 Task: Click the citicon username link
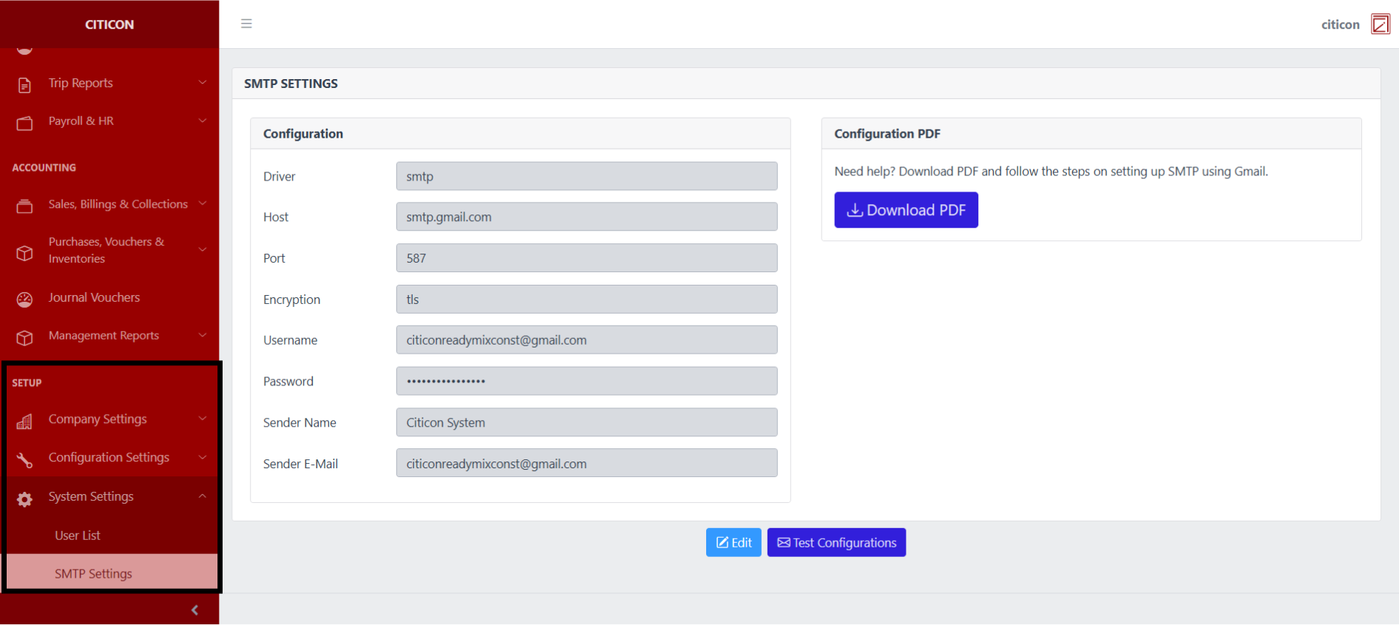(x=1340, y=24)
